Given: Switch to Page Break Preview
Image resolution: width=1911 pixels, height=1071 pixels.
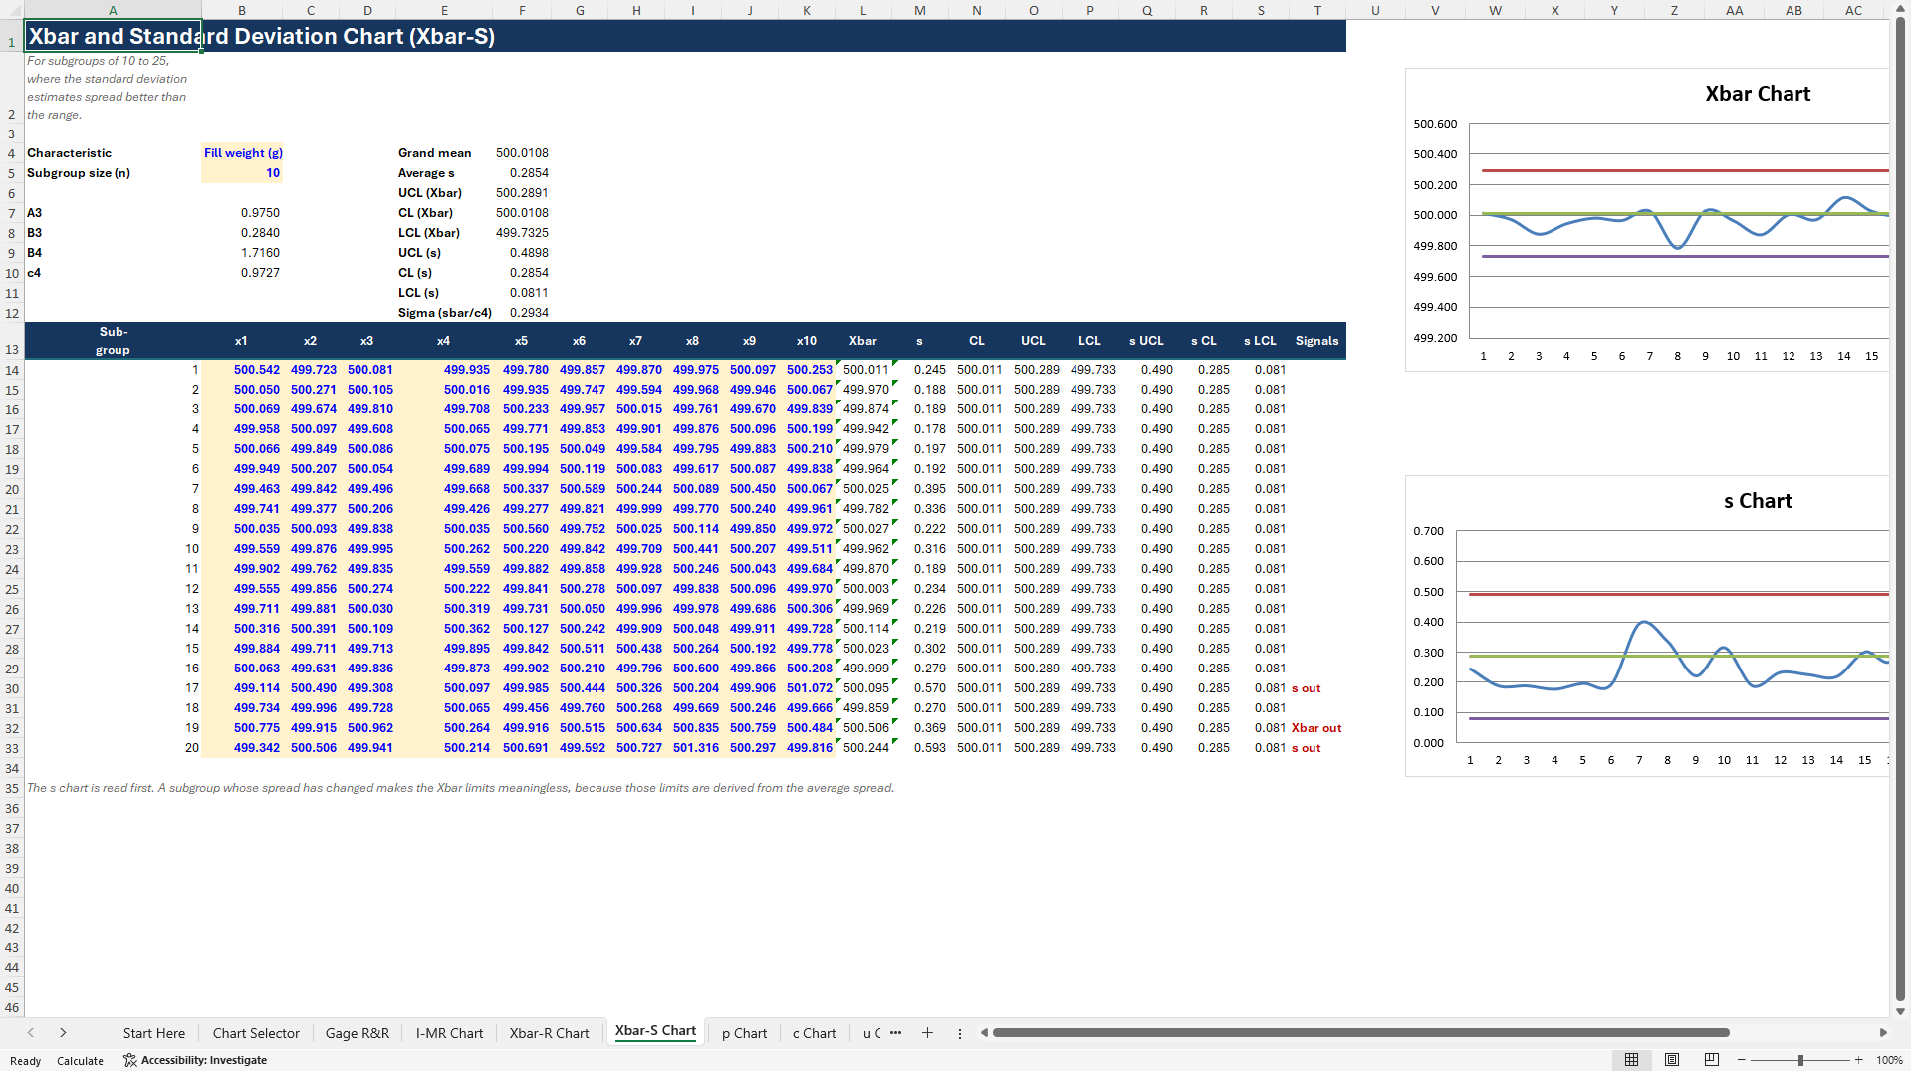Looking at the screenshot, I should 1712,1060.
